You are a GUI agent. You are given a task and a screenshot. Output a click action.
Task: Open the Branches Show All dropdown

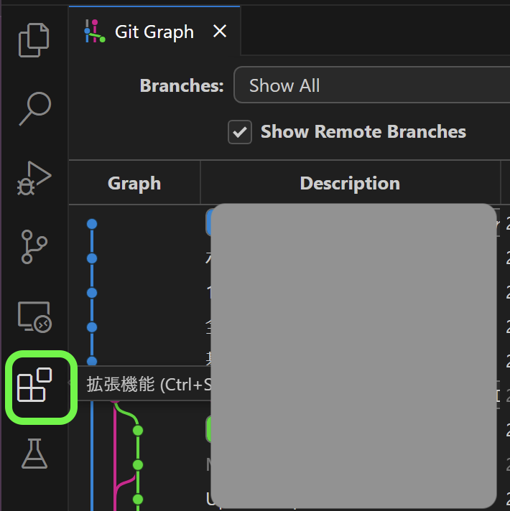click(372, 85)
